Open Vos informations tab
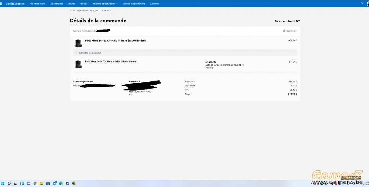369x187 pixels. (x=37, y=4)
